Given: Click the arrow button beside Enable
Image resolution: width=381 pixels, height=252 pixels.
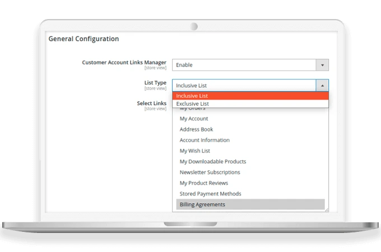Looking at the screenshot, I should [322, 65].
